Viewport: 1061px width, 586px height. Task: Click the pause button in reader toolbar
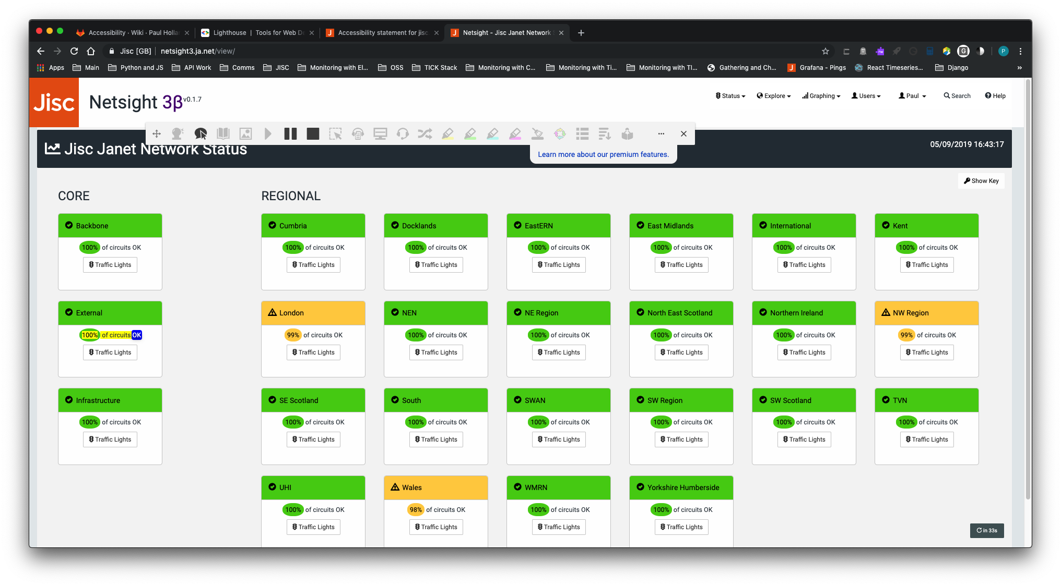(290, 134)
